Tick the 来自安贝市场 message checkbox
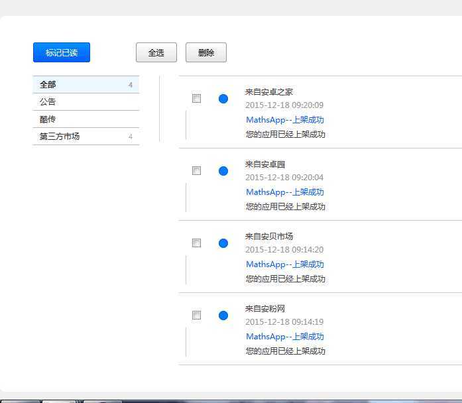The image size is (462, 403). pos(196,243)
